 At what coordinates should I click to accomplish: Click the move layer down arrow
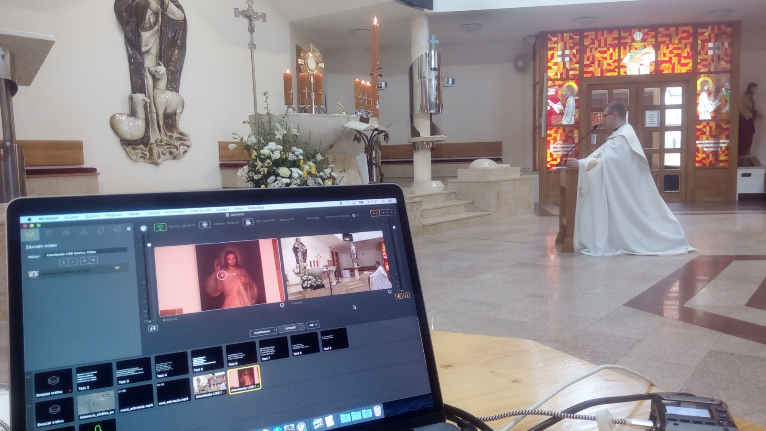pos(94,260)
